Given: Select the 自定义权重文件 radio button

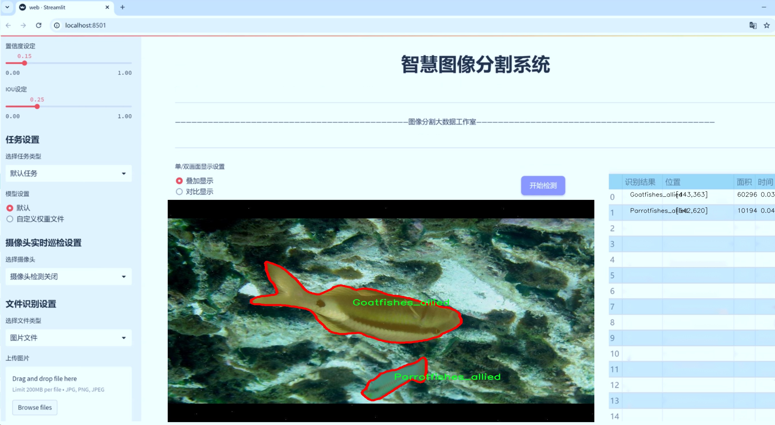Looking at the screenshot, I should coord(10,219).
